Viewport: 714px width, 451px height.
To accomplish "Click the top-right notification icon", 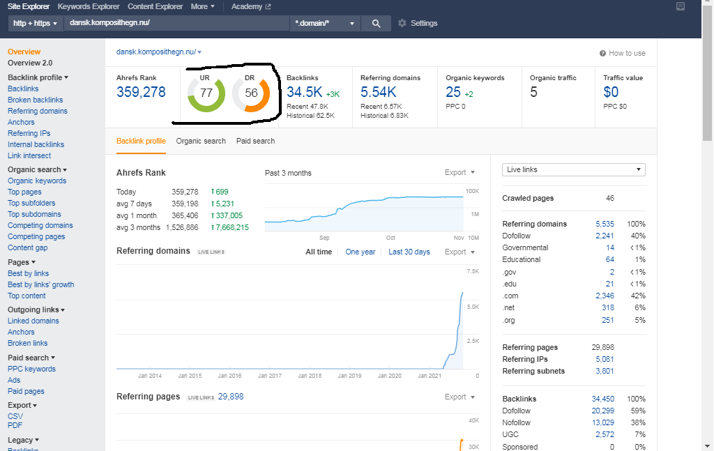I will coord(681,6).
